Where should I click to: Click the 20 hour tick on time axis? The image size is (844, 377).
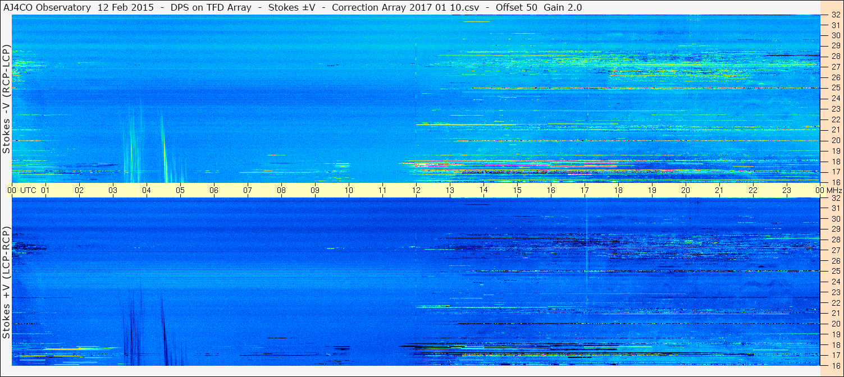(x=686, y=190)
